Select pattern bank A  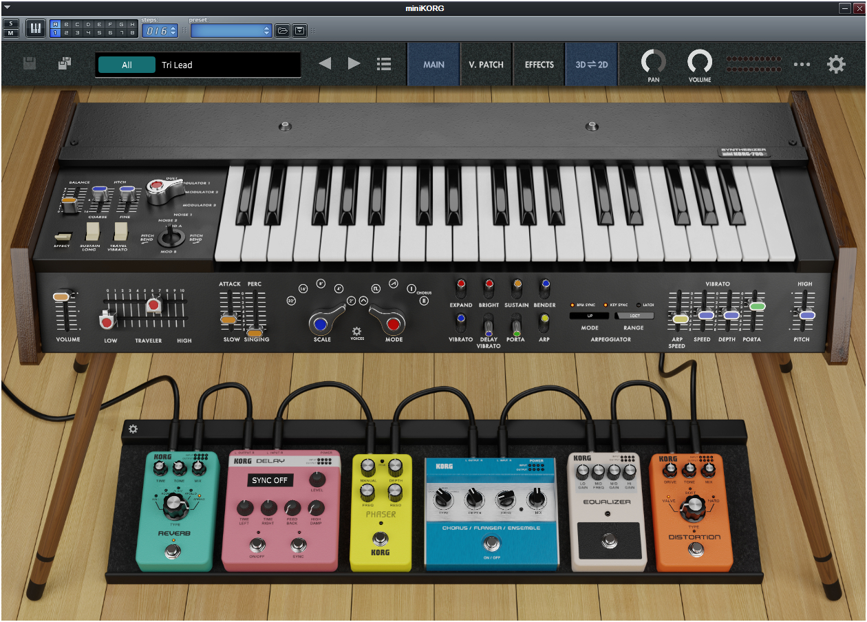(56, 24)
